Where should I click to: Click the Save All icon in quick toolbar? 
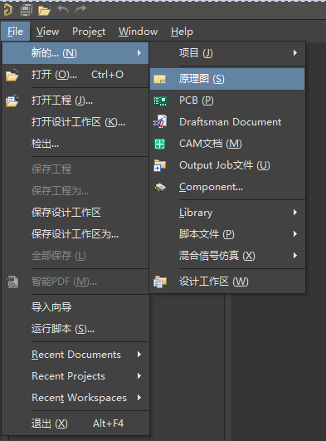27,10
